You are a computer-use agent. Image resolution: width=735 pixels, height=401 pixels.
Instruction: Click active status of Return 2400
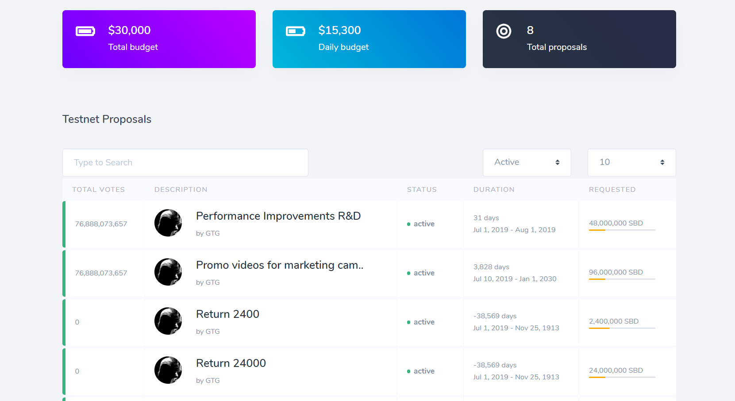click(x=421, y=322)
